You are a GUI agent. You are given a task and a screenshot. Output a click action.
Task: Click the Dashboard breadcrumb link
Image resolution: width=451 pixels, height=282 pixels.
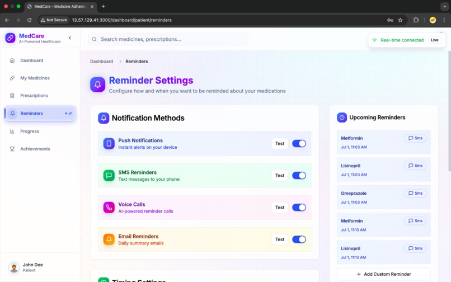[x=101, y=62]
